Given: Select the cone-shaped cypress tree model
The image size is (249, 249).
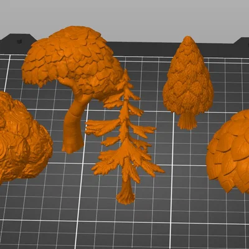Looking at the screenshot, I should pos(188,83).
